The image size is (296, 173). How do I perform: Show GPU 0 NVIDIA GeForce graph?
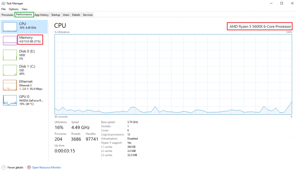click(x=10, y=100)
